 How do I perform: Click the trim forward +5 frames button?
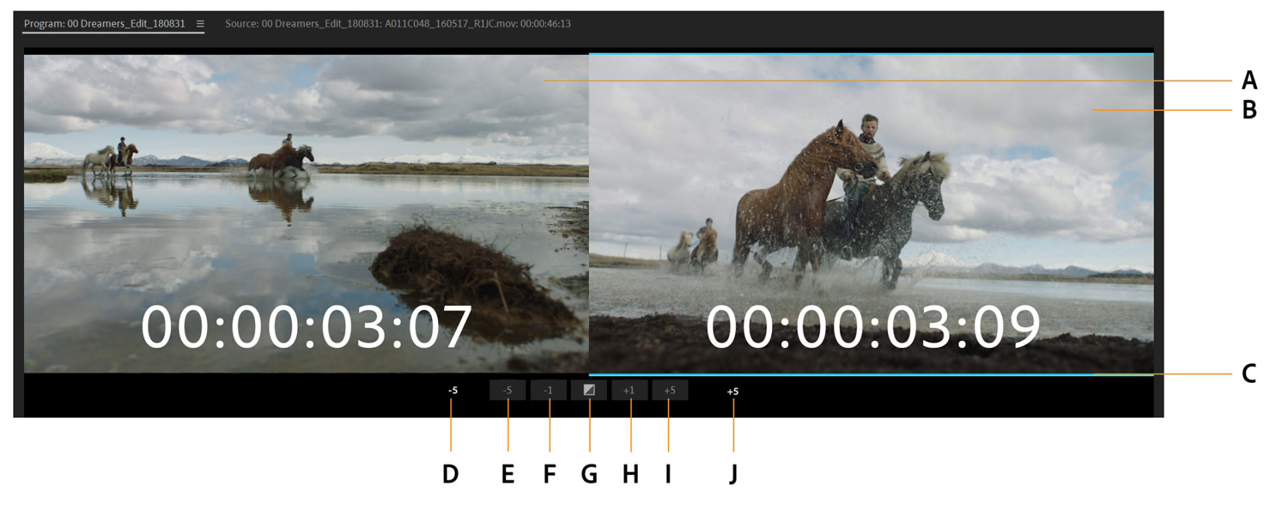(670, 390)
